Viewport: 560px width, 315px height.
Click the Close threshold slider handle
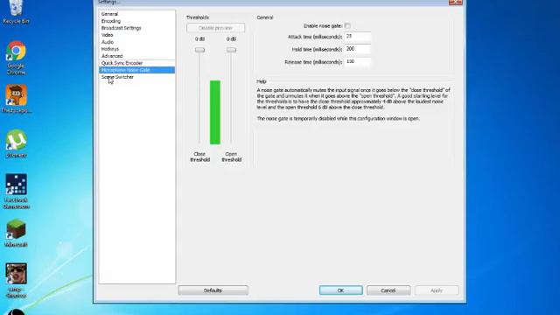tap(199, 50)
